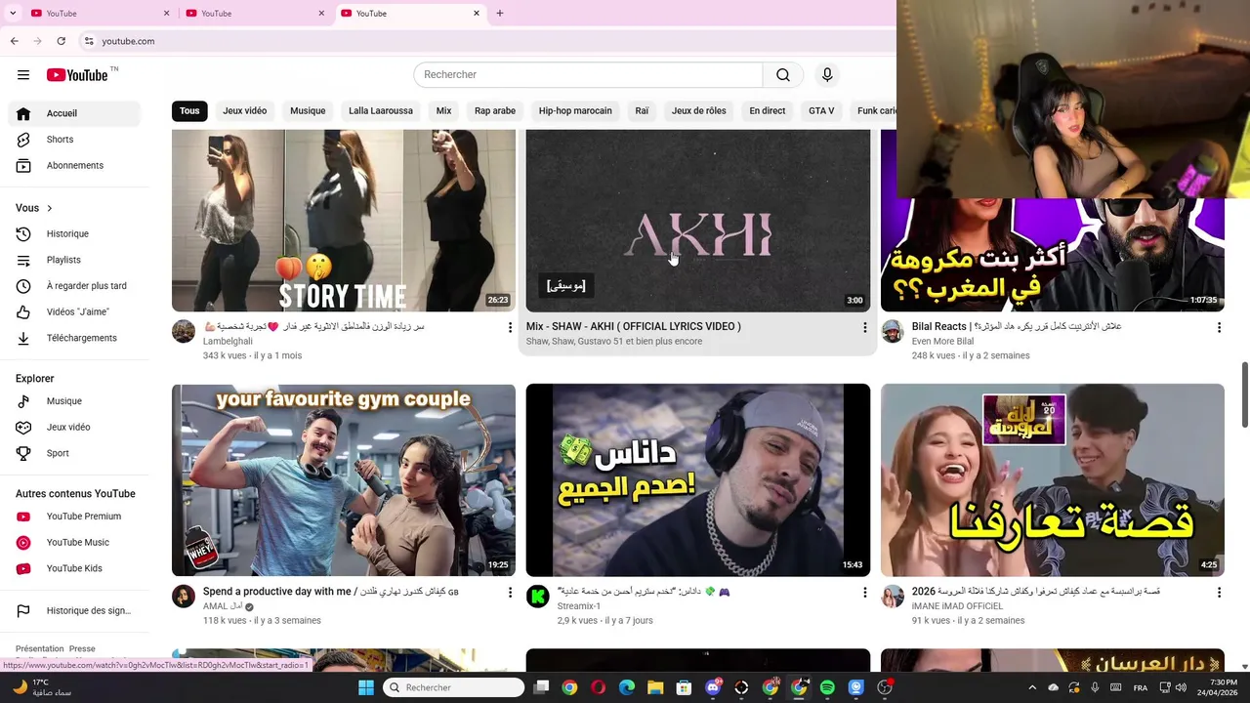1250x703 pixels.
Task: Click the taskbar Rechercher search box
Action: (x=453, y=687)
